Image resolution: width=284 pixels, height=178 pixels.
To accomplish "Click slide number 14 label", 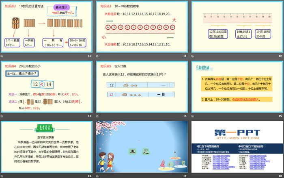I will [185, 116].
